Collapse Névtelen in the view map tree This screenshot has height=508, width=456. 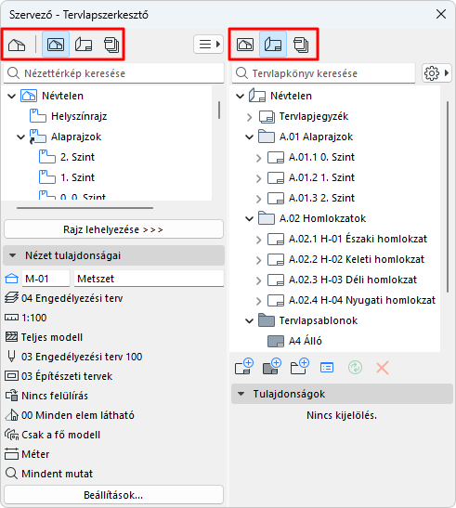12,96
